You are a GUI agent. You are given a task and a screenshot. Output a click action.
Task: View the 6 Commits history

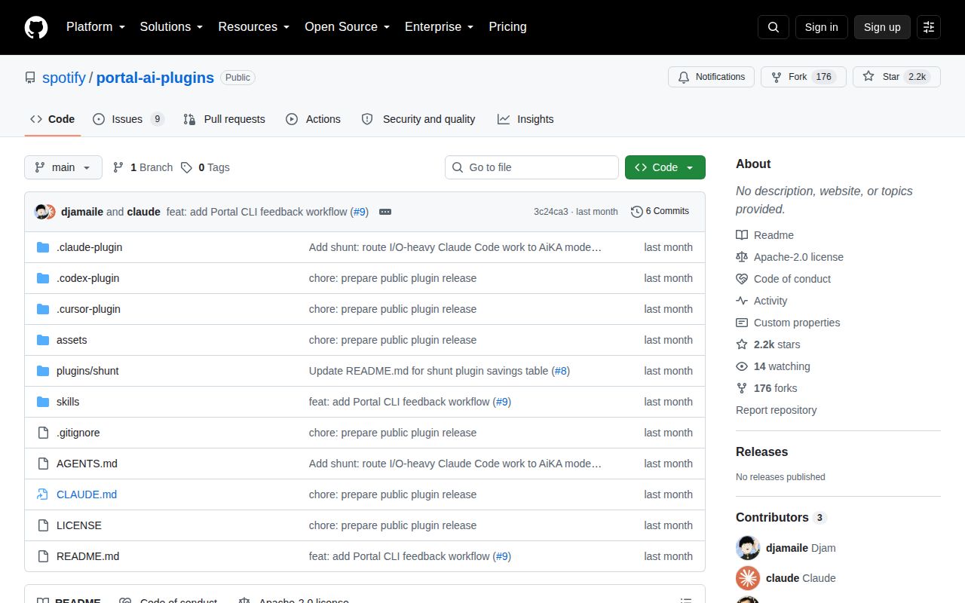[660, 211]
